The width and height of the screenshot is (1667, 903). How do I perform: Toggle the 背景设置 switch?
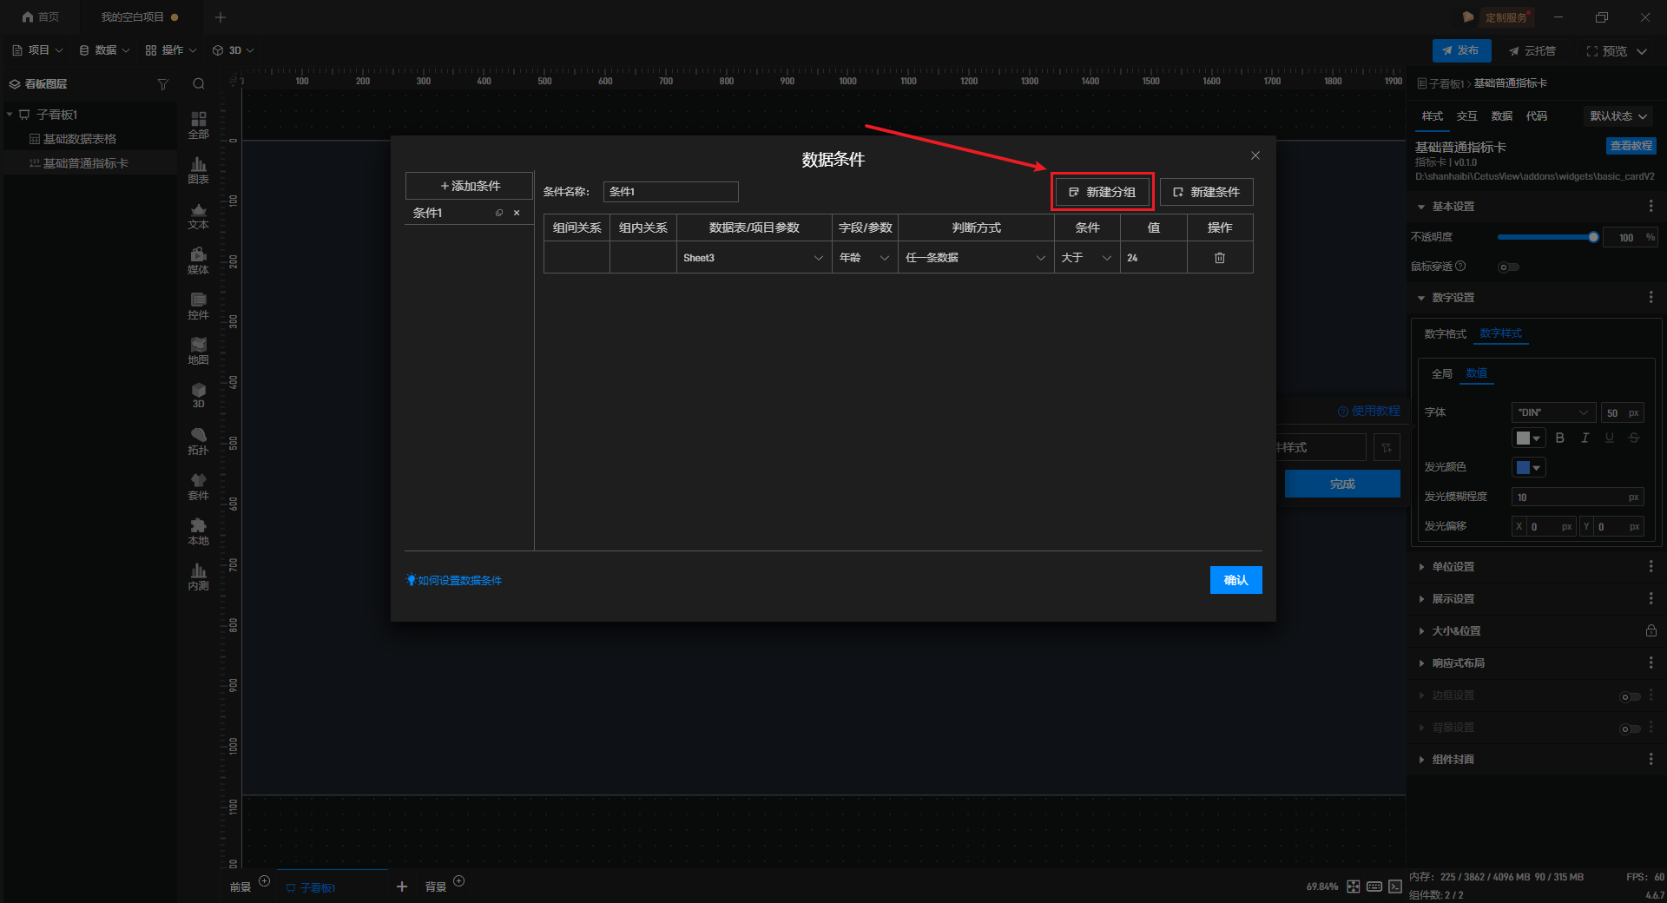[1630, 728]
